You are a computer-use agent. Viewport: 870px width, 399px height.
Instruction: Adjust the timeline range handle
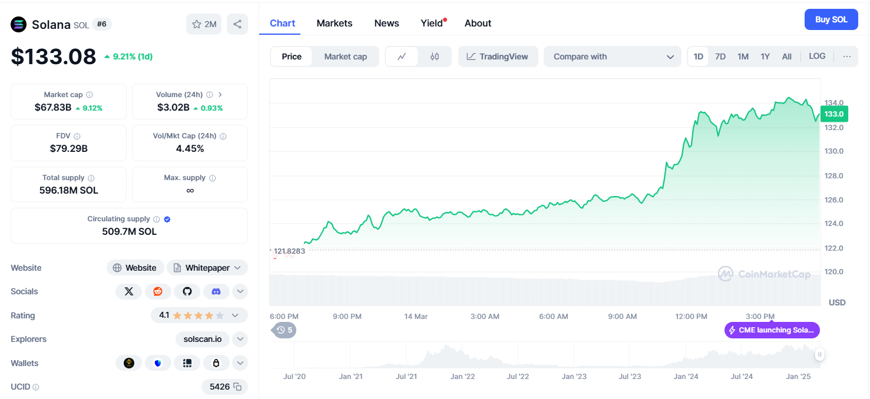[x=819, y=354]
